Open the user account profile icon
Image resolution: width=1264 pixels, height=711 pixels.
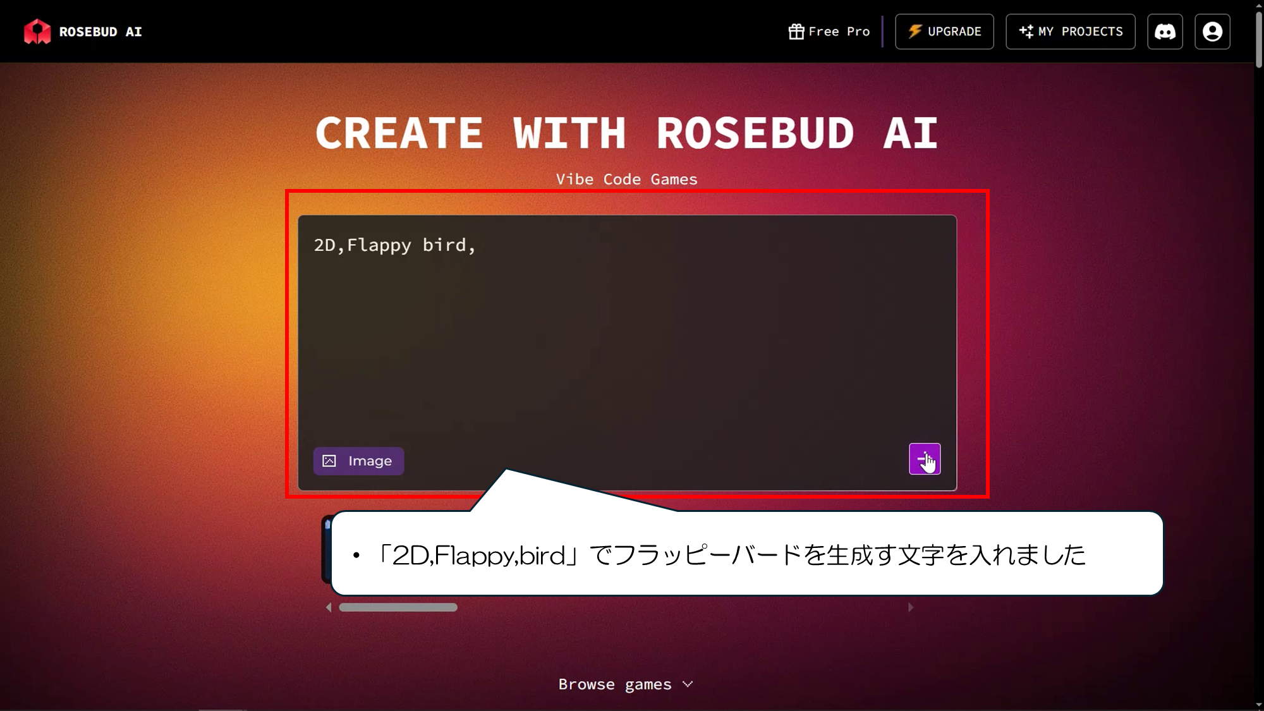[1212, 32]
